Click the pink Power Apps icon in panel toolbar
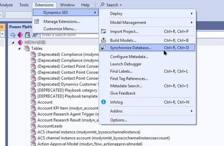 [20, 35]
